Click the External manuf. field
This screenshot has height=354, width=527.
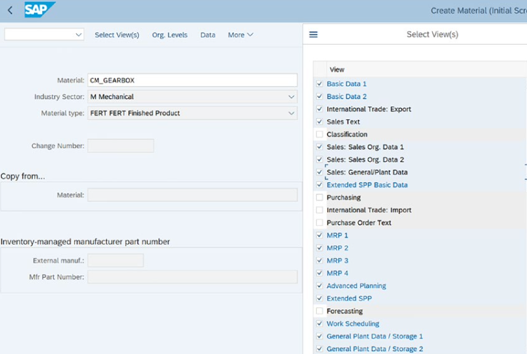pyautogui.click(x=115, y=260)
